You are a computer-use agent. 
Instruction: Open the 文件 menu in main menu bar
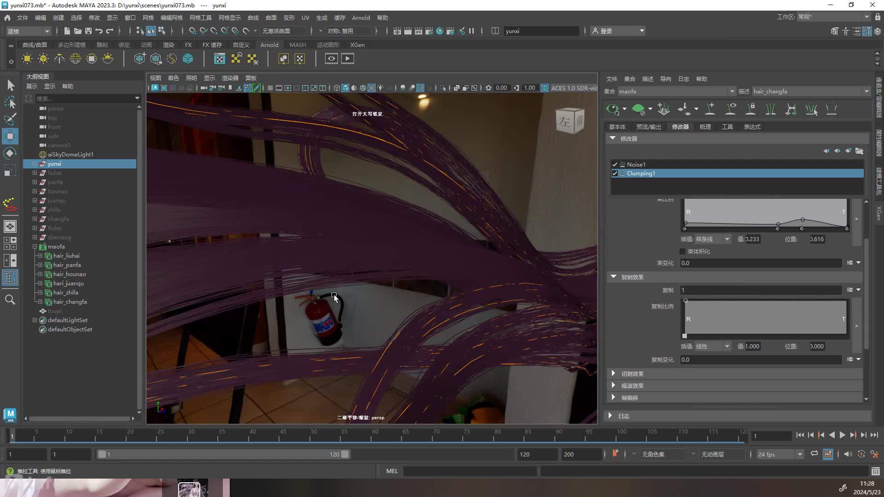[x=23, y=17]
